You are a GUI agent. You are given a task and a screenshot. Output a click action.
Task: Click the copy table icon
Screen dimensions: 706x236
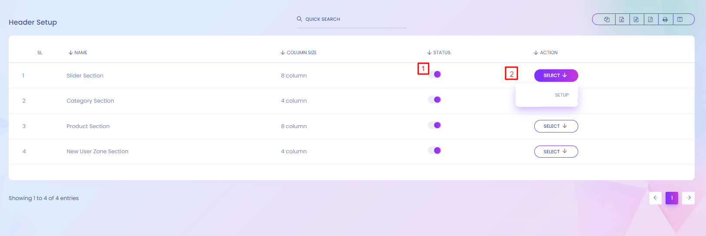pyautogui.click(x=606, y=19)
